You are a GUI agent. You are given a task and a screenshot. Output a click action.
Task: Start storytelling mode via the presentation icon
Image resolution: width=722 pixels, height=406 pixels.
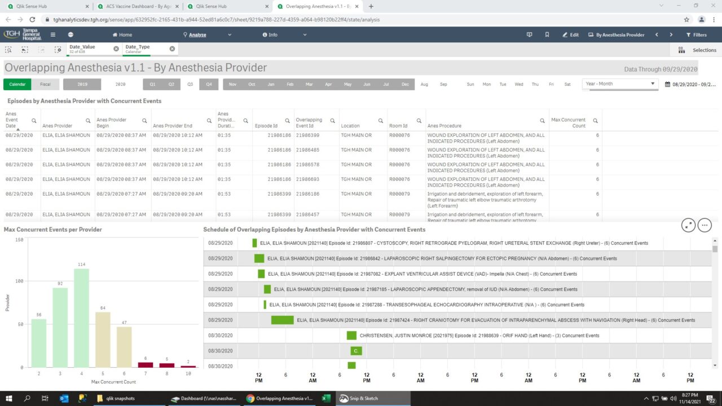[529, 34]
